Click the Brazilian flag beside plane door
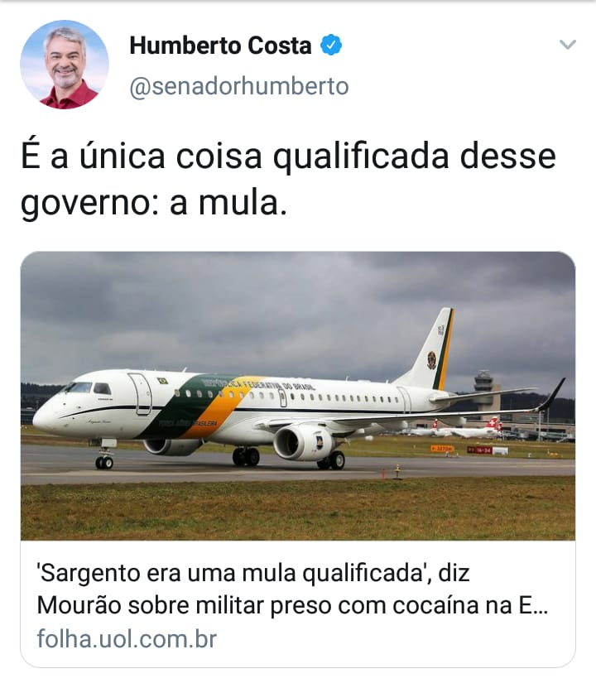Image resolution: width=596 pixels, height=688 pixels. click(163, 381)
